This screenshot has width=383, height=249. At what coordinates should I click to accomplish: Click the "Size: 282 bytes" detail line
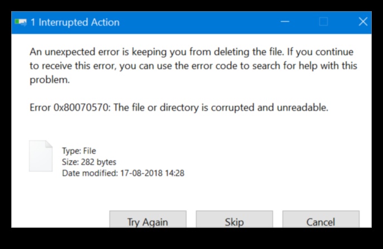pyautogui.click(x=89, y=162)
